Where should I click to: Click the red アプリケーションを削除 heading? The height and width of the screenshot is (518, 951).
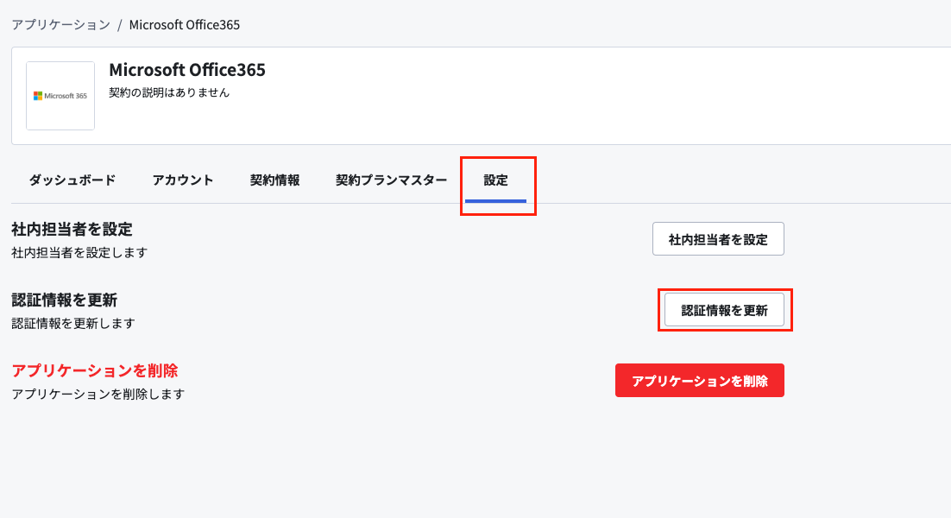[x=95, y=370]
